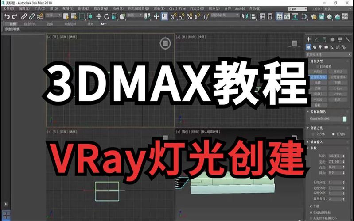
Task: Activate the Unlink Selection tool
Action: 31,16
